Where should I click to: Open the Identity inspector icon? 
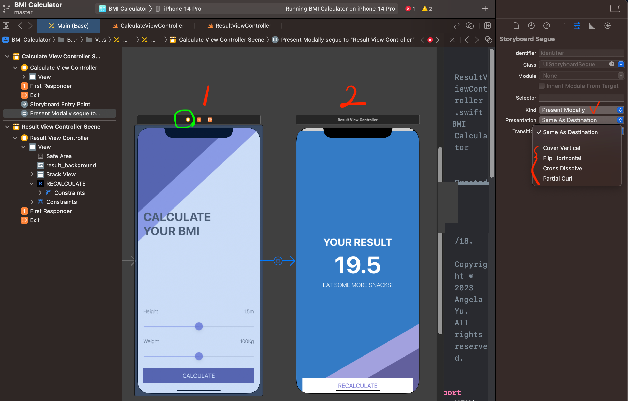(x=562, y=26)
